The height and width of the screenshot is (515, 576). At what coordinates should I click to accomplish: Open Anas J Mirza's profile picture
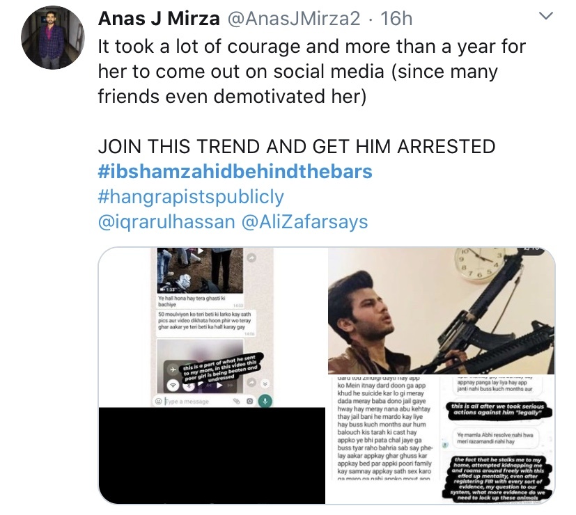(53, 38)
